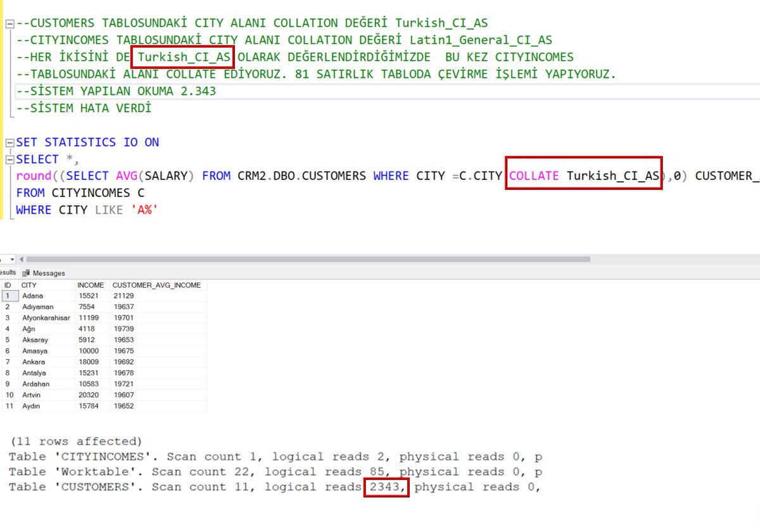The height and width of the screenshot is (527, 760).
Task: Click the WHERE CITY LIKE 'A%' line
Action: 87,210
